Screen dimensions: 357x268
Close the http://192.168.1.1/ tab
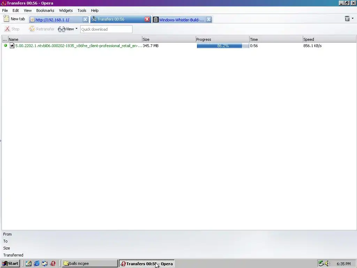tap(85, 20)
